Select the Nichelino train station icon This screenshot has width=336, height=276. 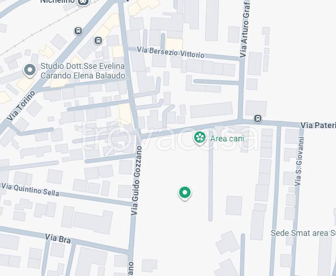coord(83,2)
